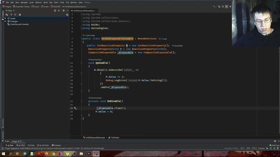Select Scratches and Consoles in tree
Screen dimensions: 280x157
(x=18, y=24)
